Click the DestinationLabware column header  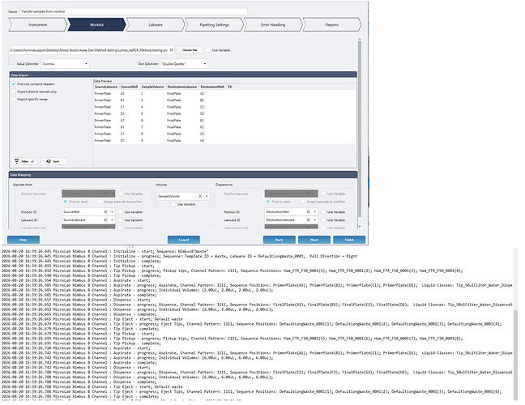[x=181, y=87]
